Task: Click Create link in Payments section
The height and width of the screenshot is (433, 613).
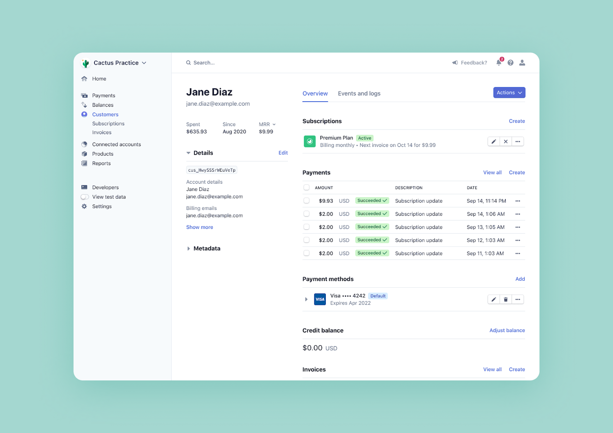Action: point(517,172)
